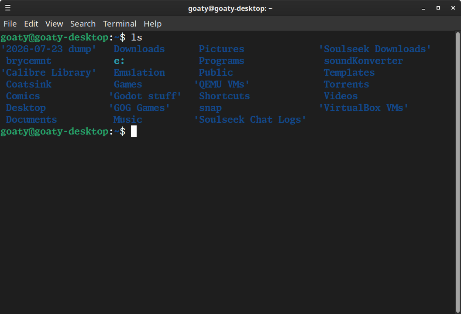
Task: Open the View menu
Action: tap(54, 24)
